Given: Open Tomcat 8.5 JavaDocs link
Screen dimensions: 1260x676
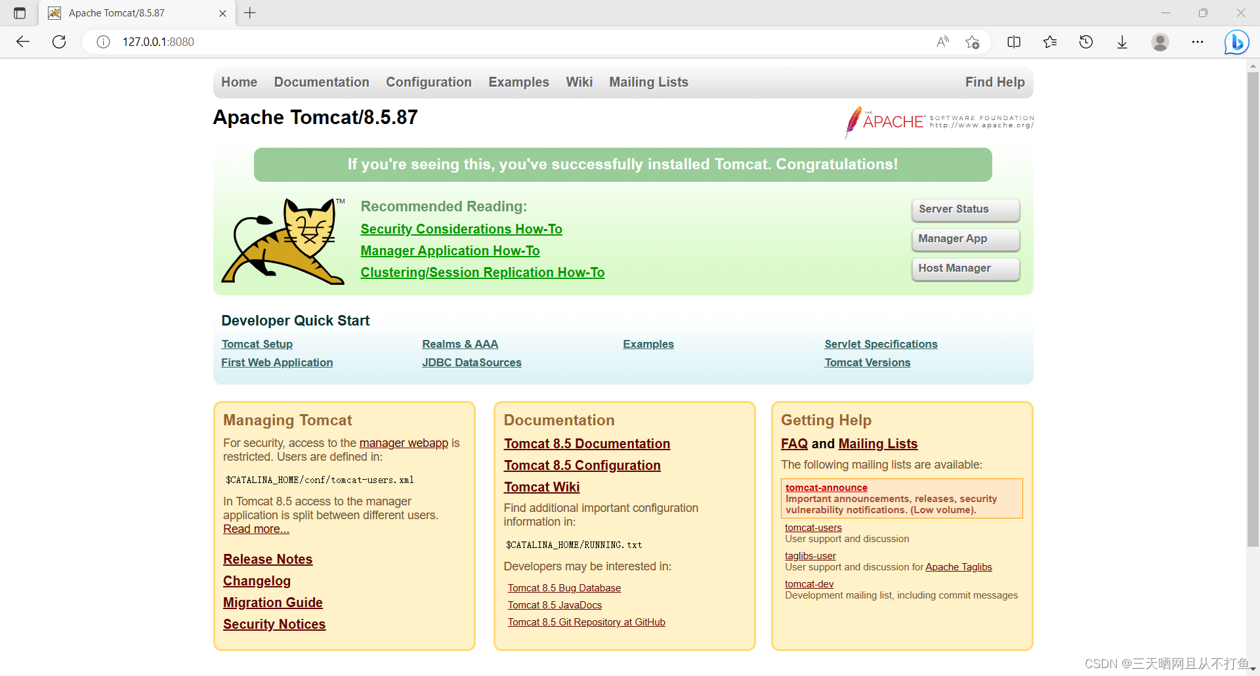Looking at the screenshot, I should coord(555,605).
